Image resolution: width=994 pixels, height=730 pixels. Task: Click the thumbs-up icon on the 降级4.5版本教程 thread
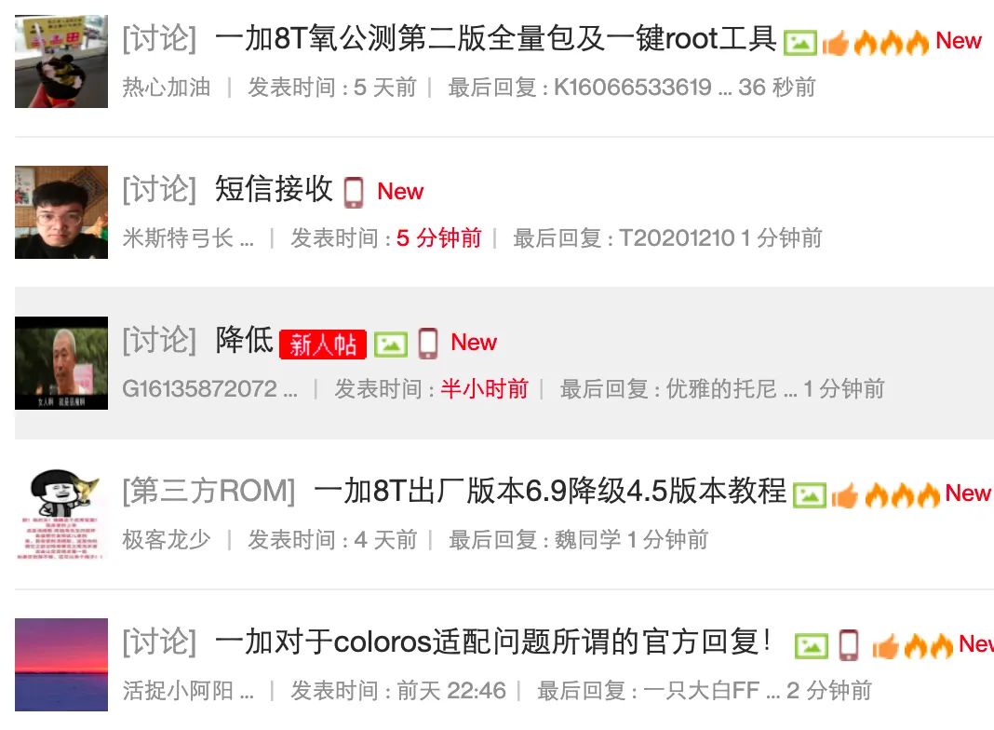[x=844, y=495]
